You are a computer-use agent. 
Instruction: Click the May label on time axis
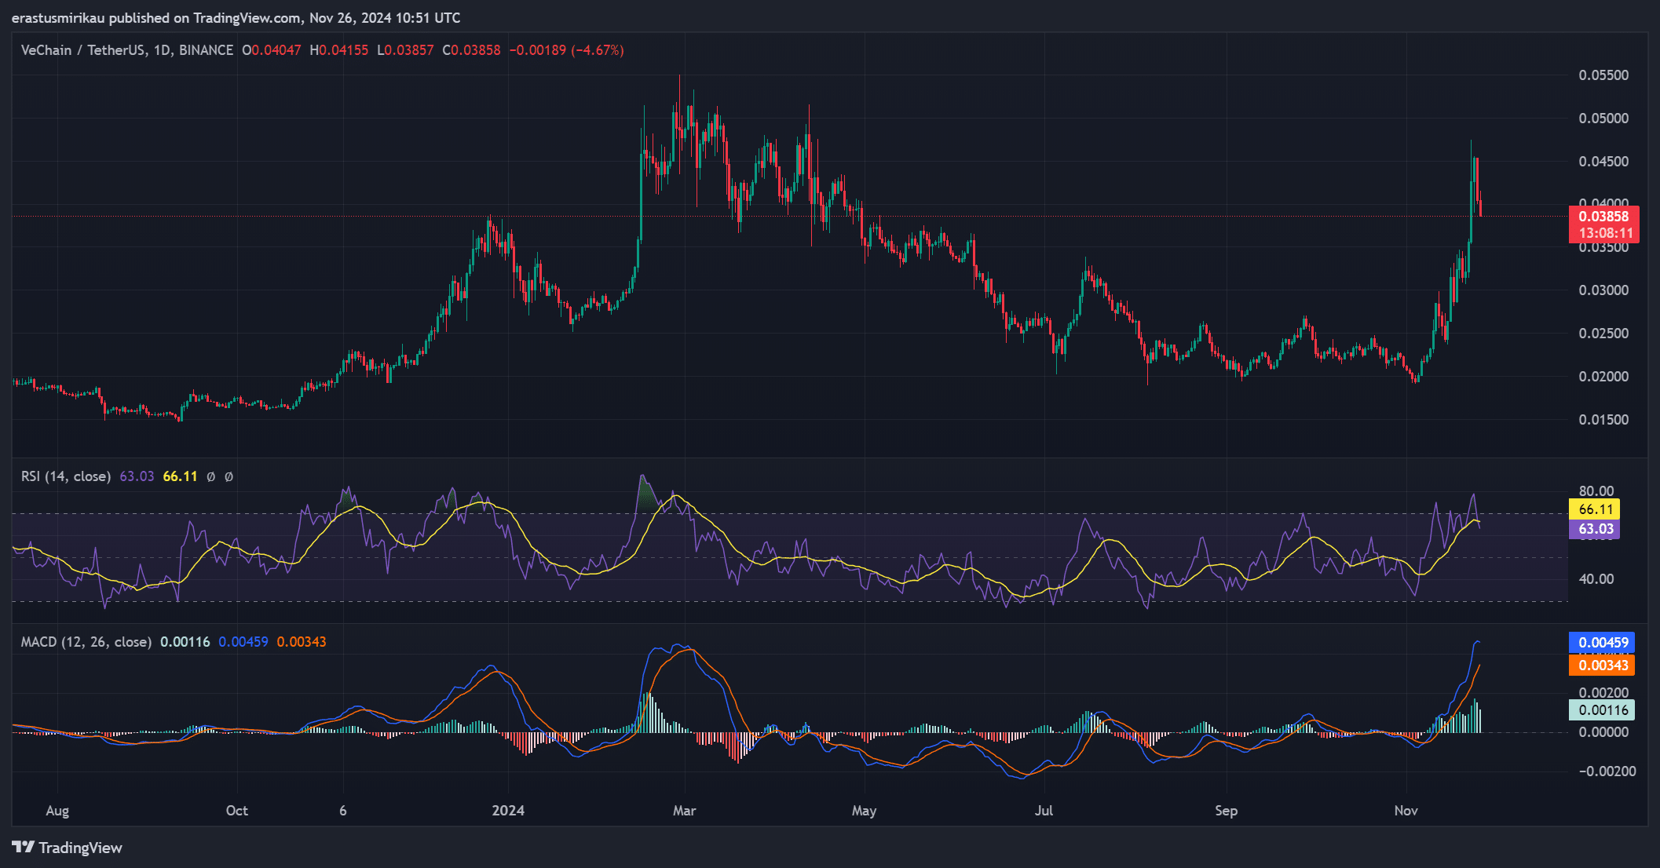click(864, 811)
